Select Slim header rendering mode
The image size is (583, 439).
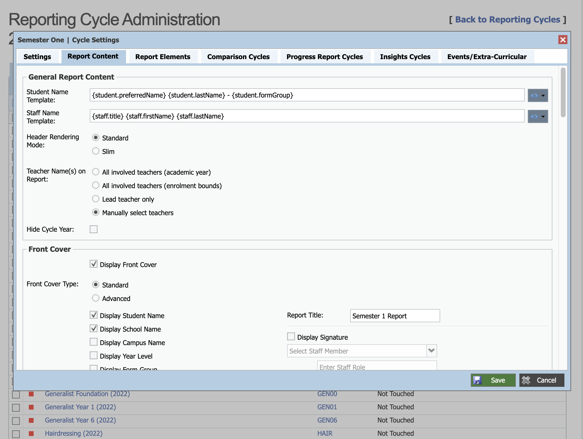96,151
